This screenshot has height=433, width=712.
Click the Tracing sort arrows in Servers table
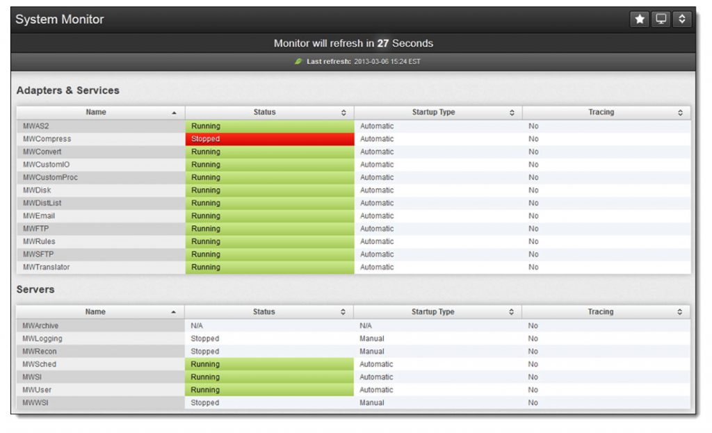[x=679, y=313]
